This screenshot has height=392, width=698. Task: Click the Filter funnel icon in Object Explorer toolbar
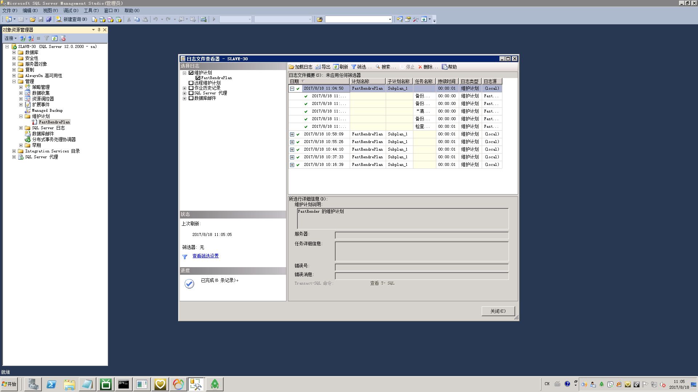[47, 38]
